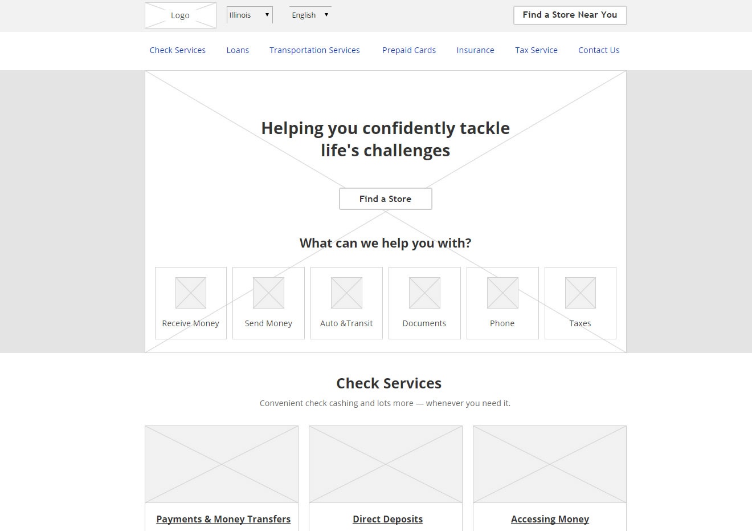Click the Find a Store Near You button
This screenshot has width=752, height=531.
[x=570, y=15]
